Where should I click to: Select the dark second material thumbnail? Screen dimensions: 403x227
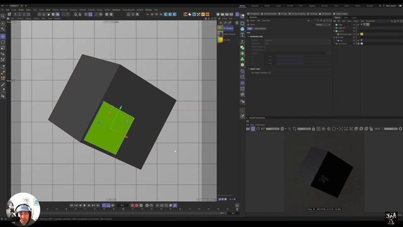tap(220, 34)
